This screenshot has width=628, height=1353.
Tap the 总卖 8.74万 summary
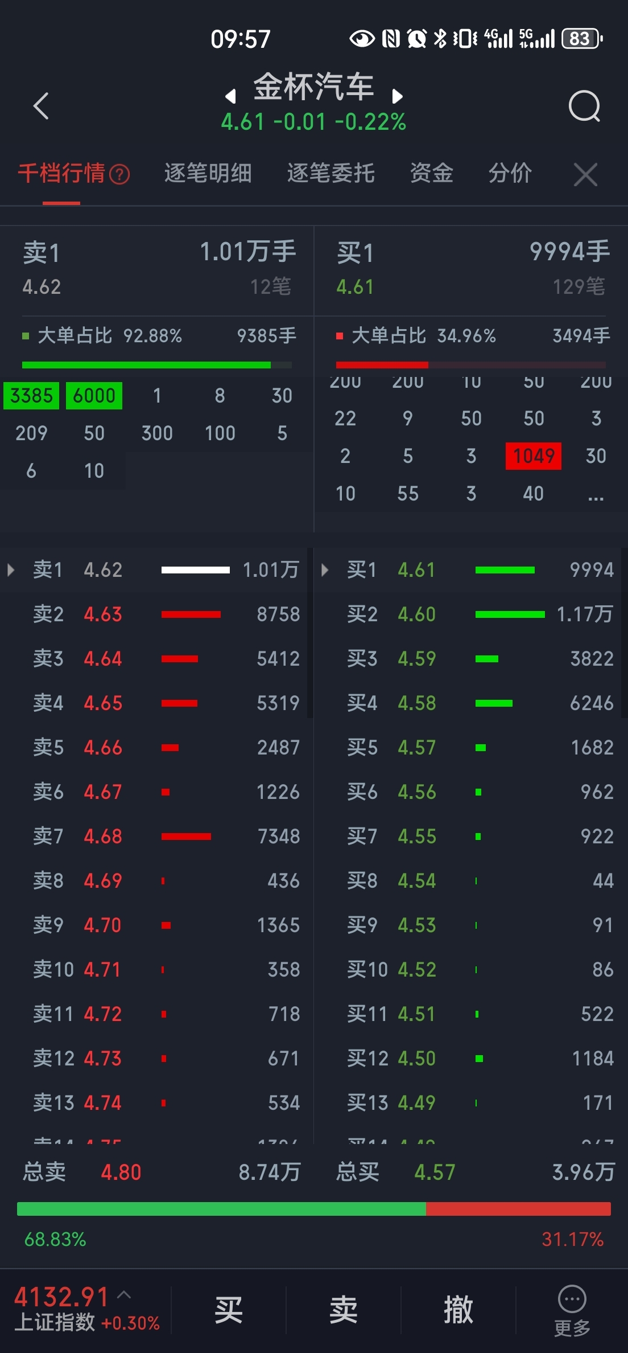(x=162, y=1172)
